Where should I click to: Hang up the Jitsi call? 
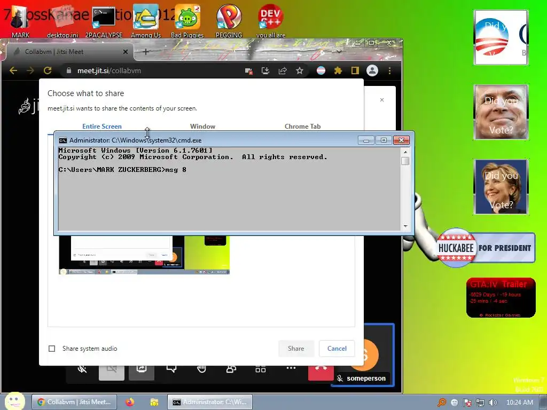coord(321,372)
